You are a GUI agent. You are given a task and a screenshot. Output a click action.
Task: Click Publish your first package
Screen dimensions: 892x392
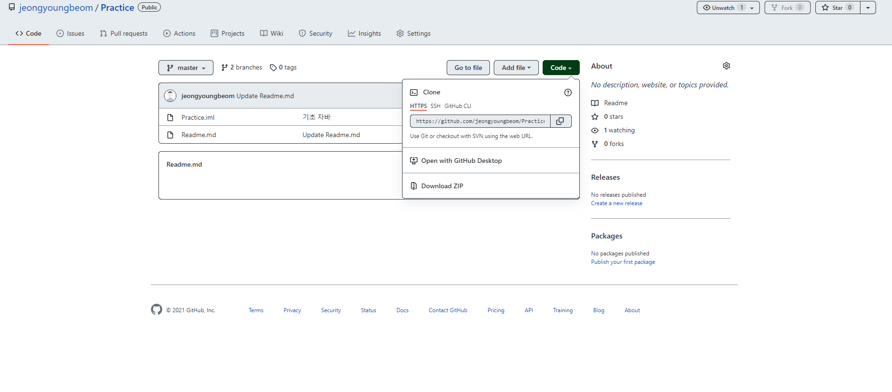click(x=623, y=262)
